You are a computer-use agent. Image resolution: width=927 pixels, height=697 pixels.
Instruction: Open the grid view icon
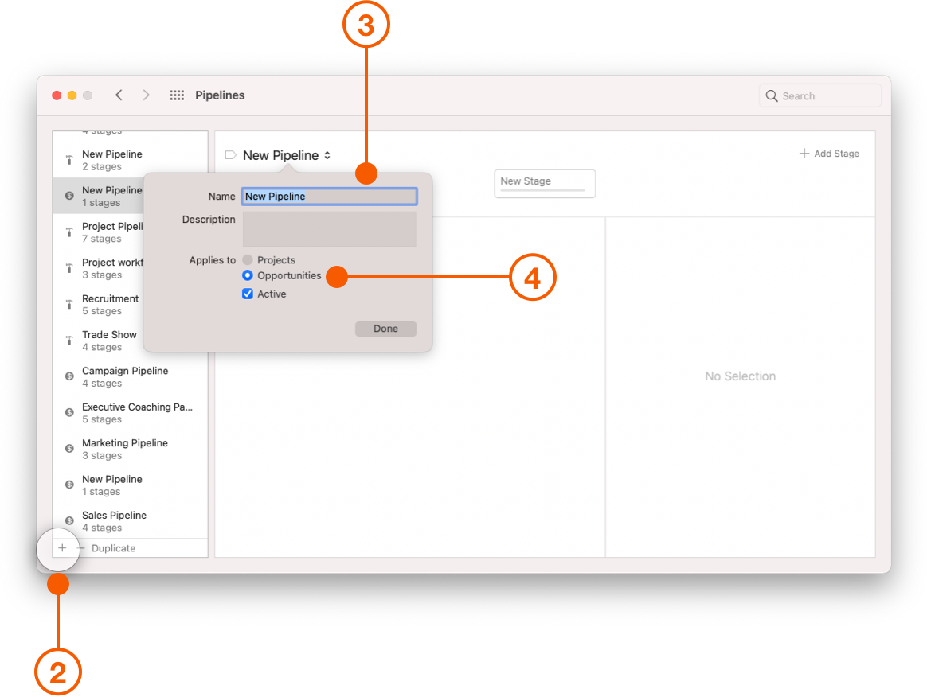177,95
